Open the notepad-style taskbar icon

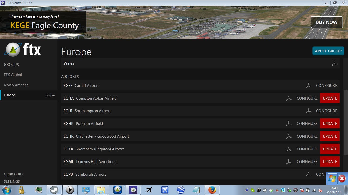pos(196,190)
